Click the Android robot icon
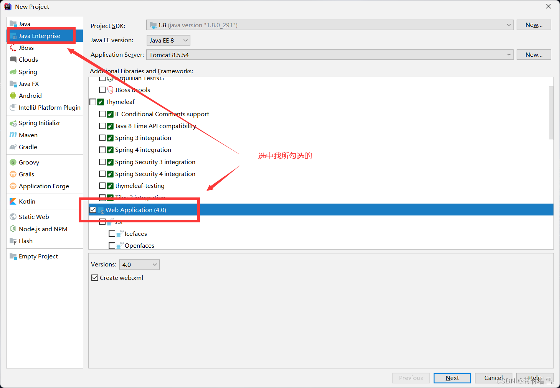Image resolution: width=560 pixels, height=388 pixels. [13, 95]
